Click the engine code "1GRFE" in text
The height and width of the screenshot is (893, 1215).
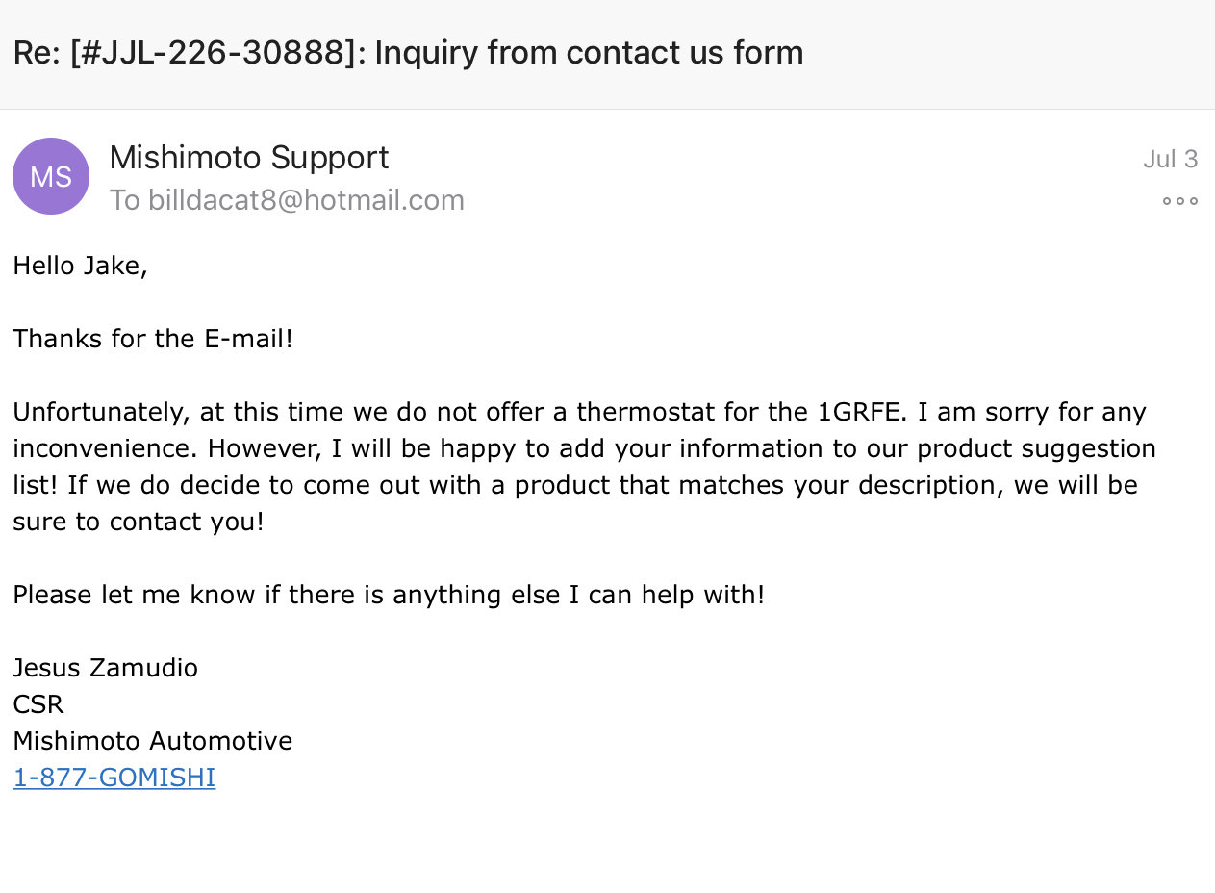[863, 412]
